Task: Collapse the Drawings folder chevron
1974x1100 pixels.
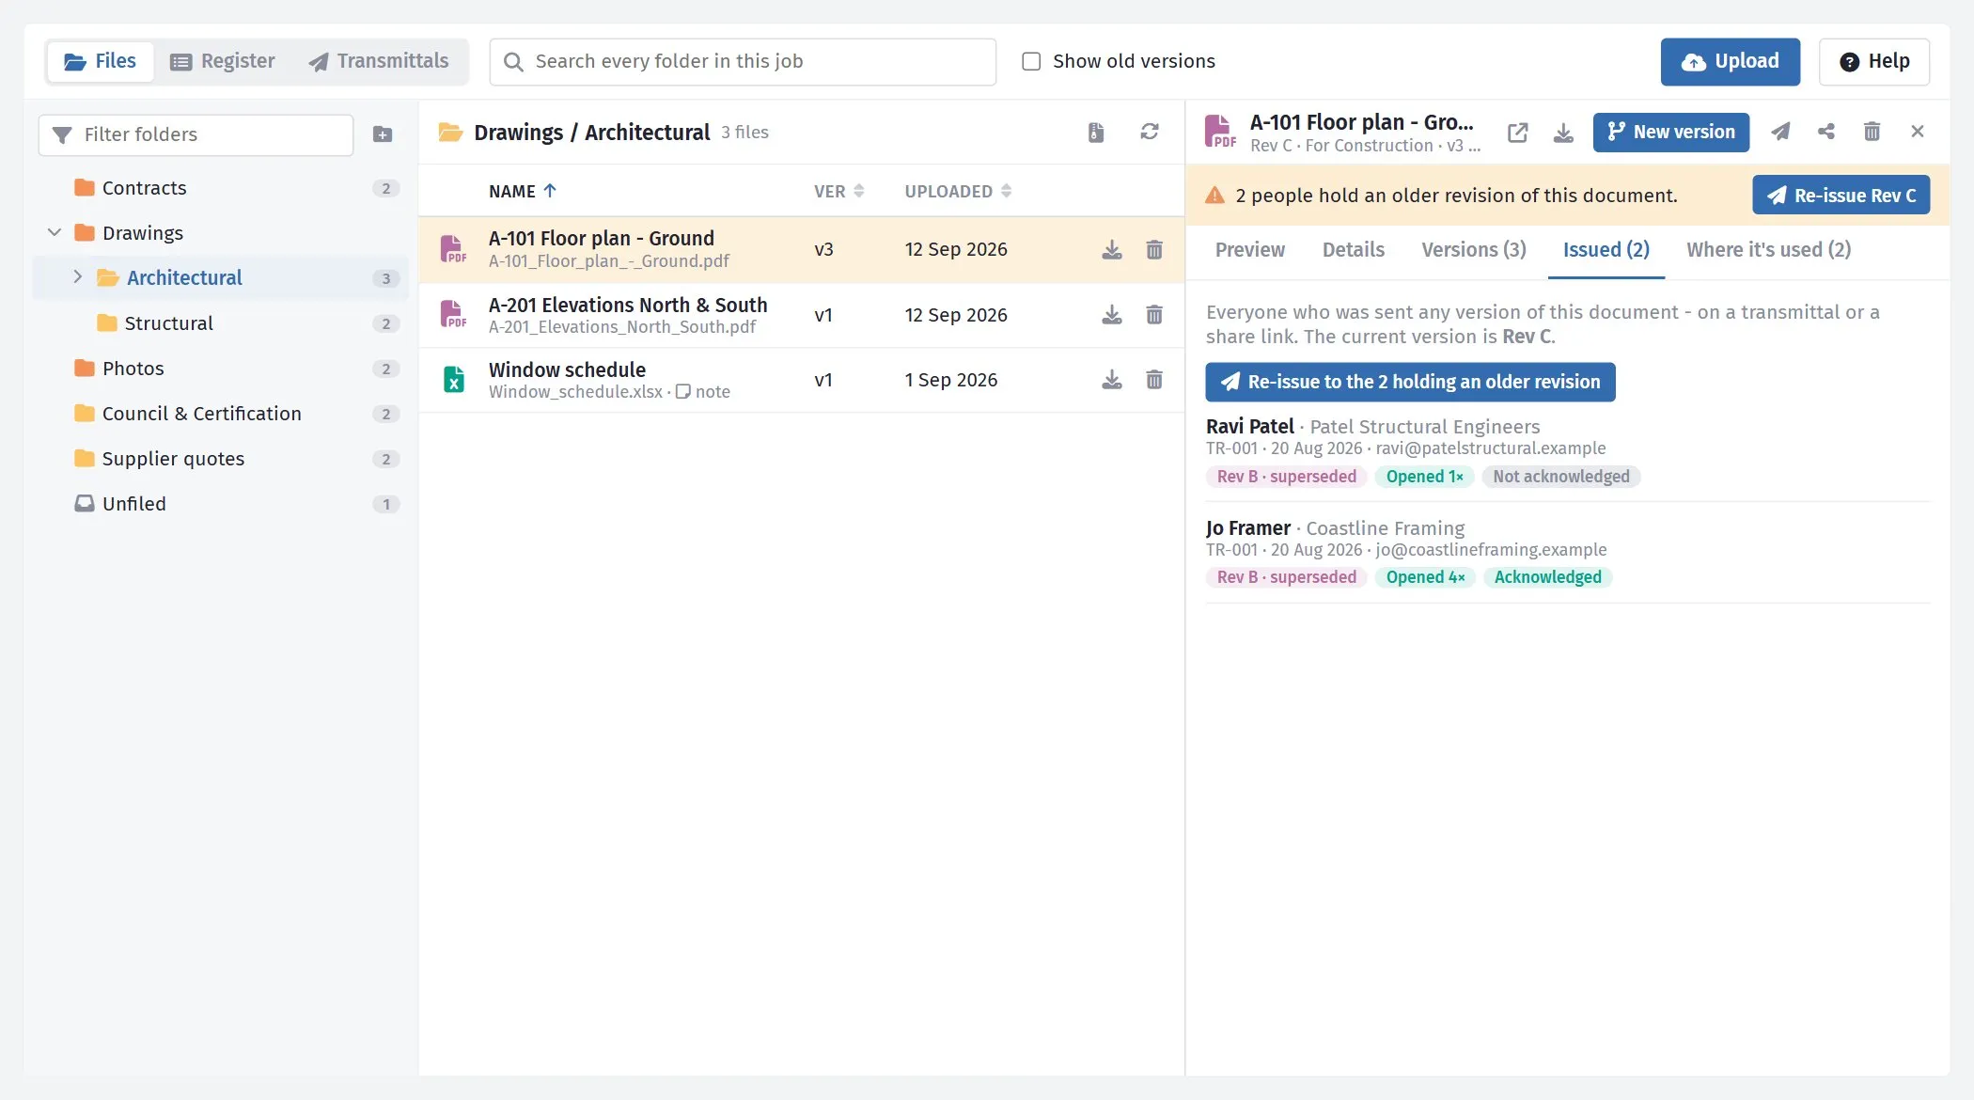Action: coord(55,232)
